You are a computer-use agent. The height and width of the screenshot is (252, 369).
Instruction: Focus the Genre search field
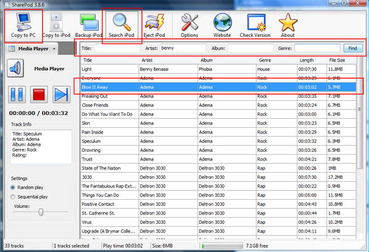(x=317, y=48)
